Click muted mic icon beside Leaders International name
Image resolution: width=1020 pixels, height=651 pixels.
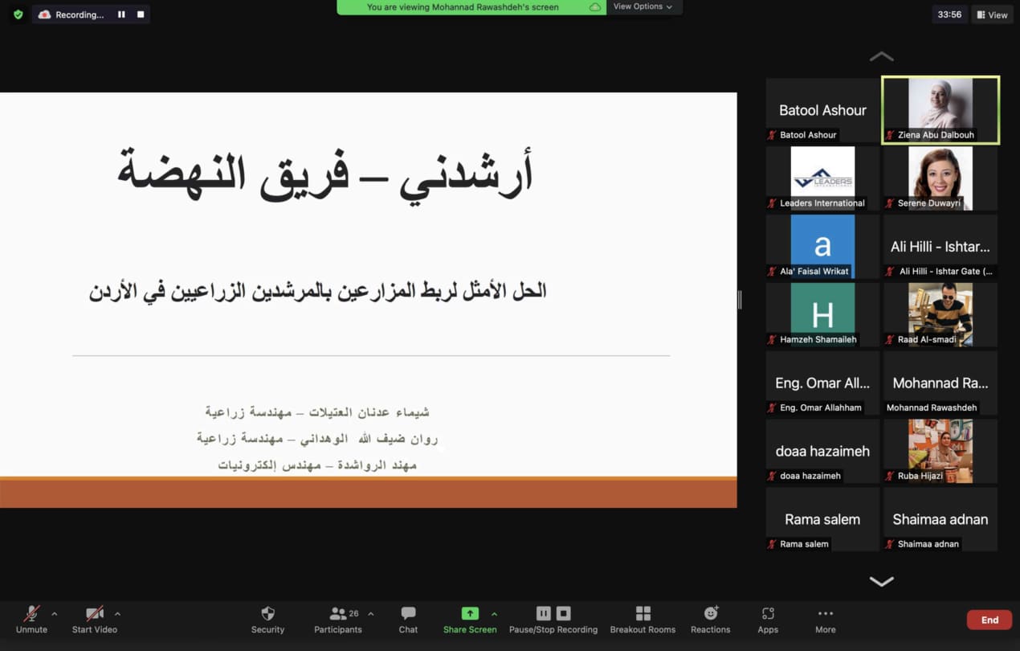click(773, 203)
